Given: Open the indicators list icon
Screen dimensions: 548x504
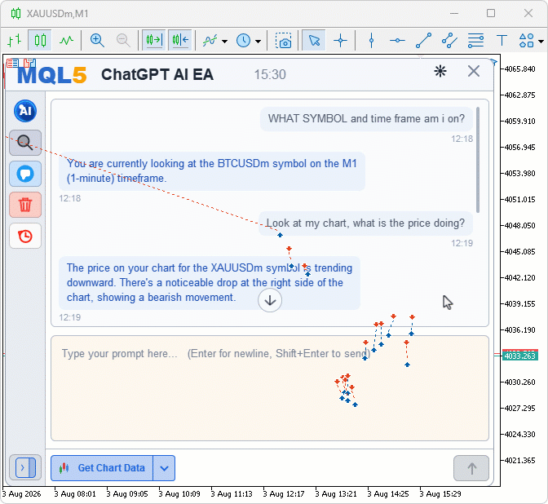Looking at the screenshot, I should 210,41.
